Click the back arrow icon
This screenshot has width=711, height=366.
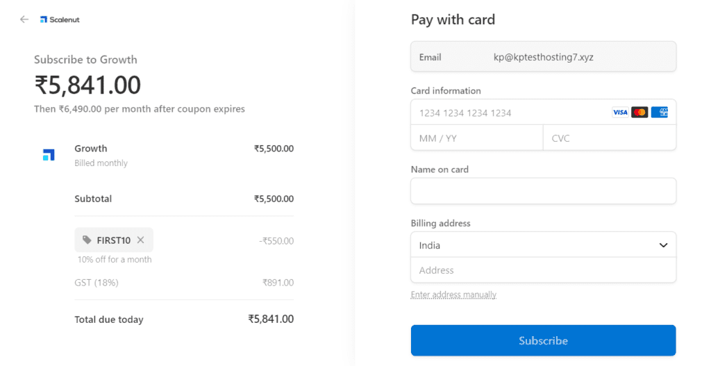[24, 19]
